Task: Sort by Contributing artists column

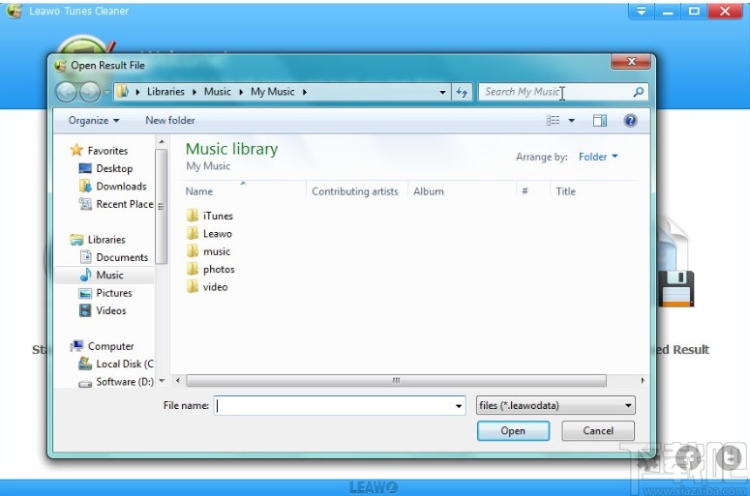Action: tap(355, 191)
